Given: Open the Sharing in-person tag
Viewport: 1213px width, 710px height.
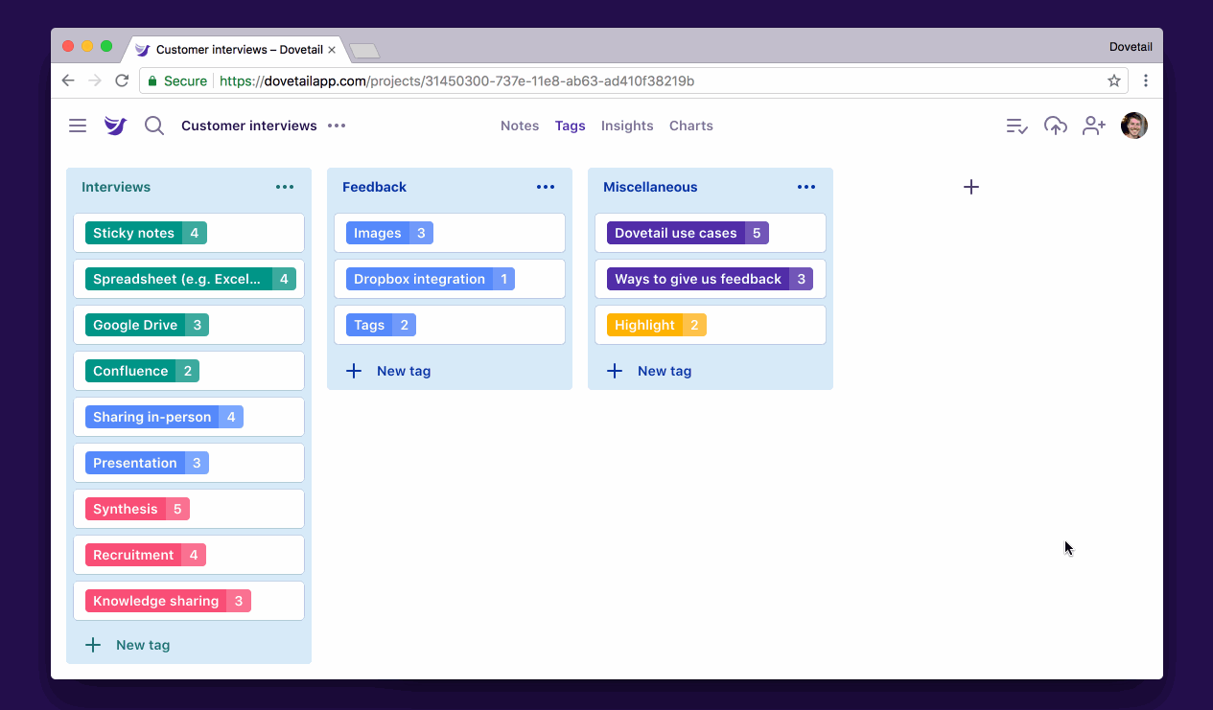Looking at the screenshot, I should coord(164,417).
